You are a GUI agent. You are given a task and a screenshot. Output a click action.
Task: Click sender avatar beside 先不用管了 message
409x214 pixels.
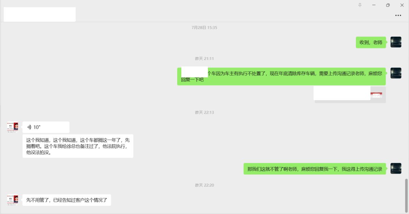[x=13, y=200]
